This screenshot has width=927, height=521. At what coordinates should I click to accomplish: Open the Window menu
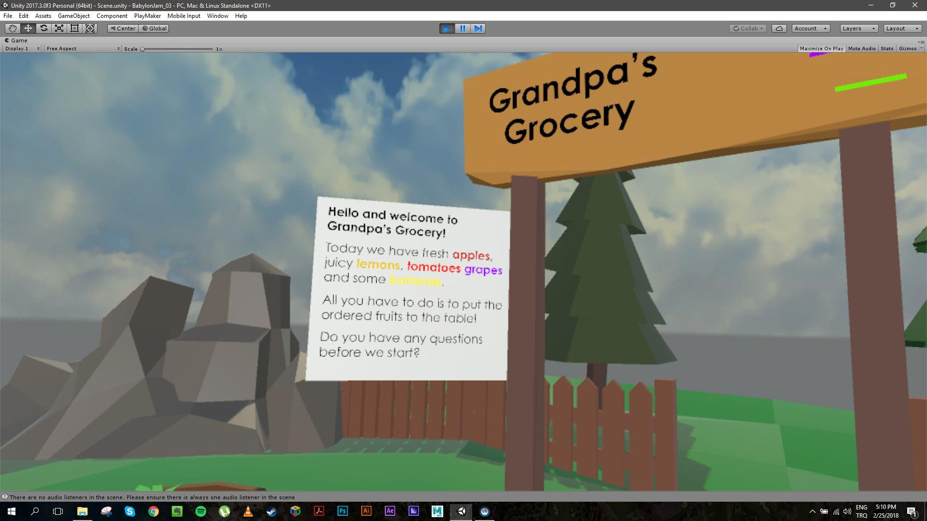pyautogui.click(x=217, y=16)
